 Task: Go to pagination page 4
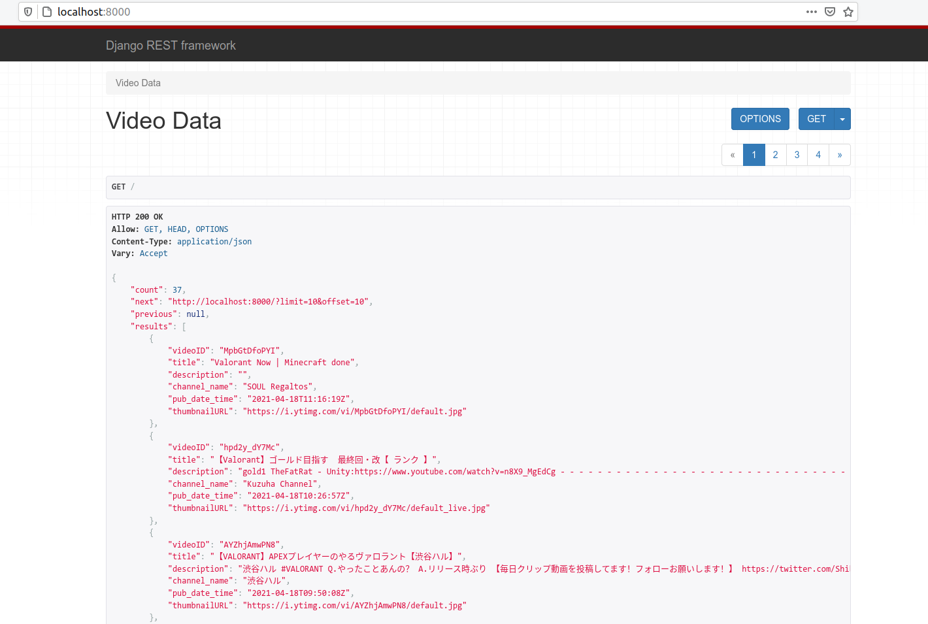point(818,155)
